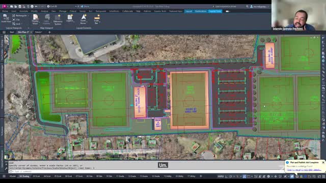Switch to the 15 Utility layout tab
This screenshot has height=183, width=326.
tap(168, 176)
